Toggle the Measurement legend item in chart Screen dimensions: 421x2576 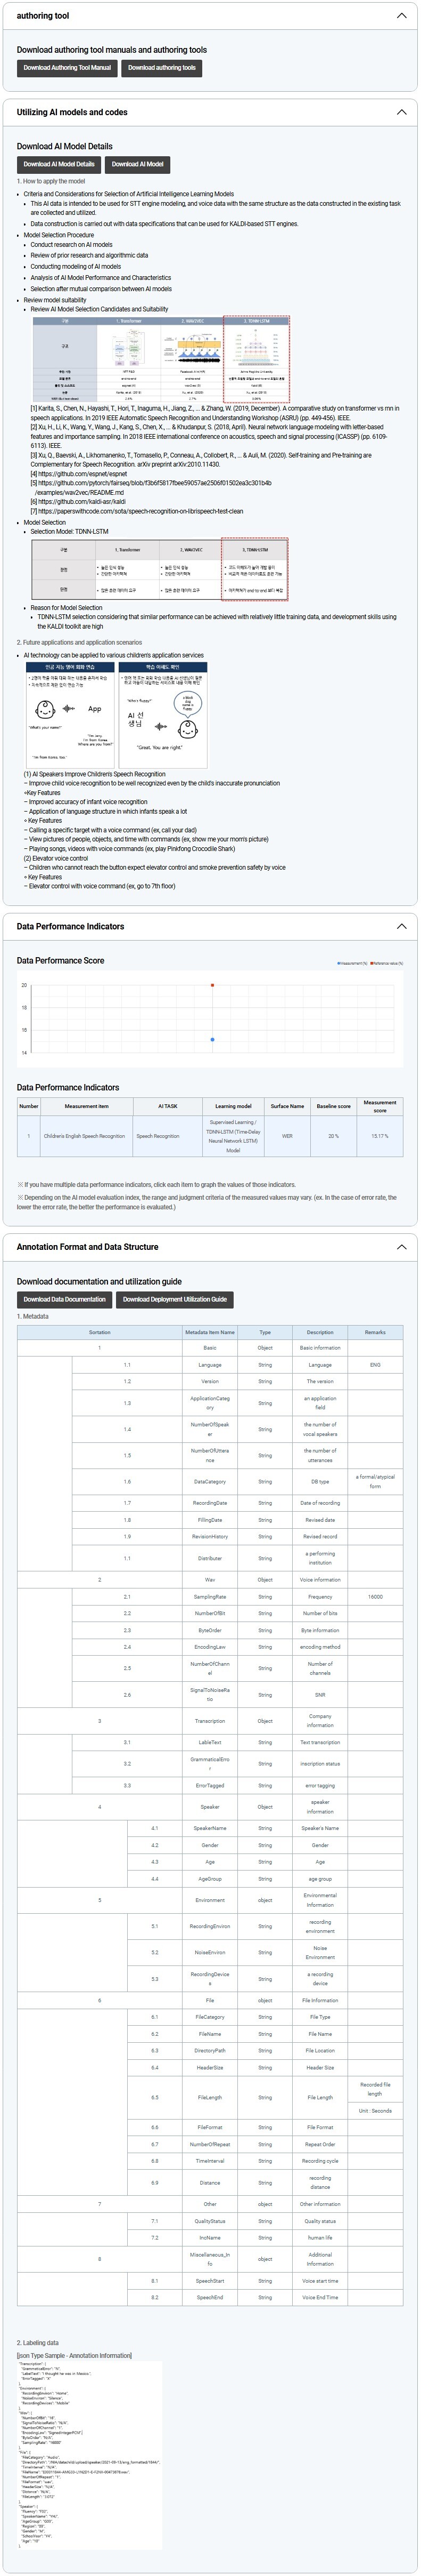[x=352, y=963]
